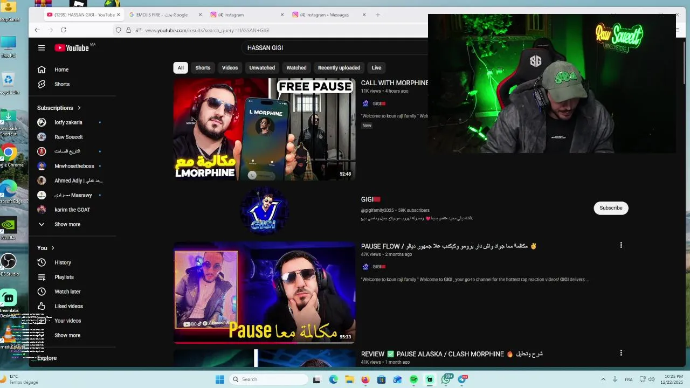Open Masrawy subscription channel
690x388 pixels.
(x=73, y=195)
